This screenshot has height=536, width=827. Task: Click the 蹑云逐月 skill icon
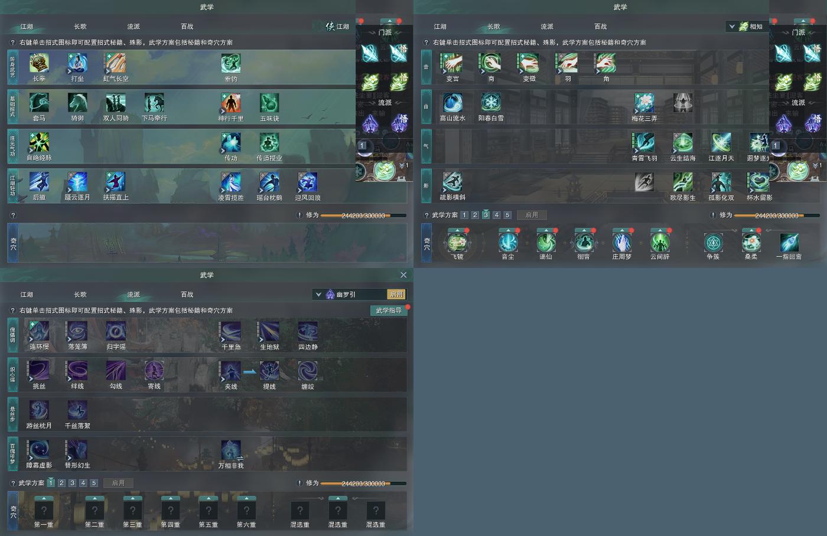point(77,182)
